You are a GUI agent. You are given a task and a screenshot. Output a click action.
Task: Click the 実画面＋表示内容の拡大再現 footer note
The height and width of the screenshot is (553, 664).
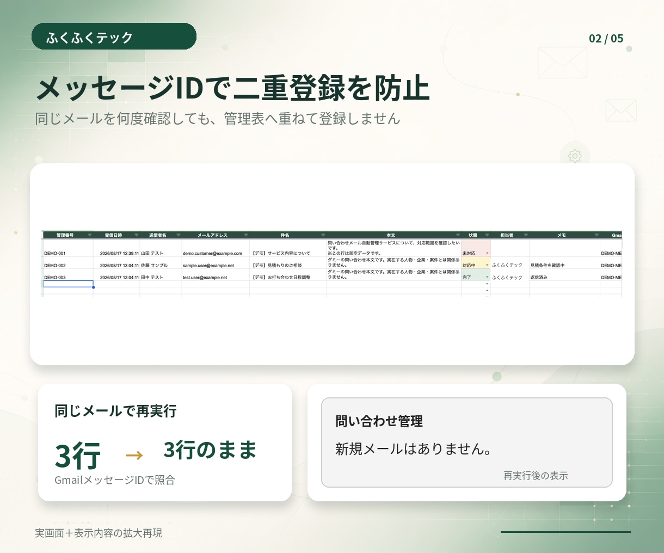99,533
